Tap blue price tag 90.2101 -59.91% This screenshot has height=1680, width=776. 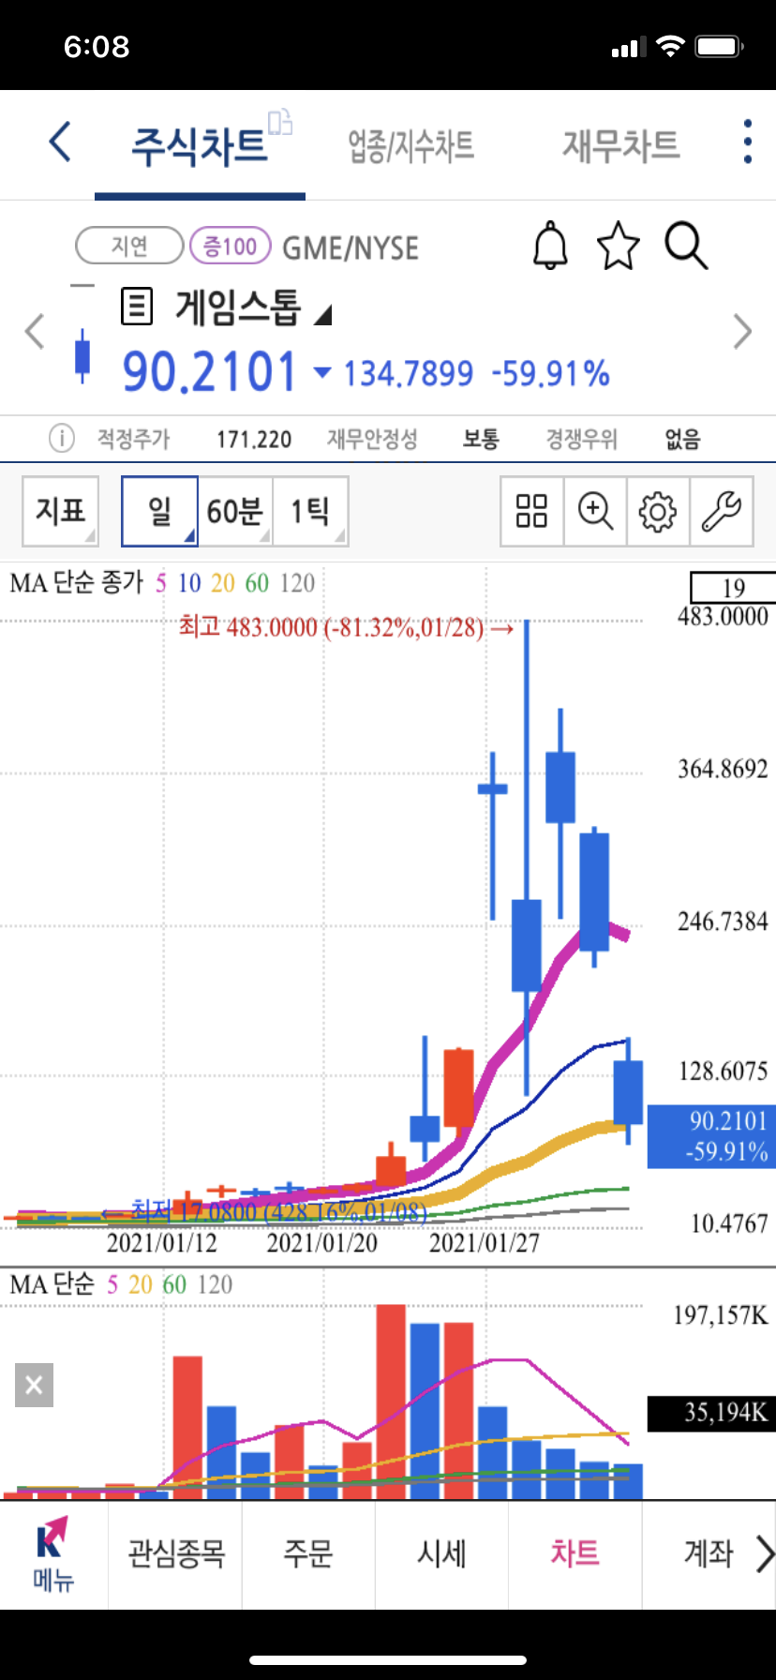coord(711,1136)
